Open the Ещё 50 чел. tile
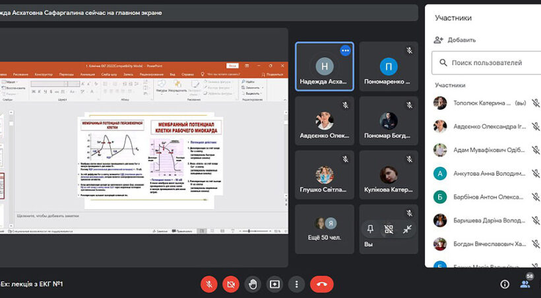The height and width of the screenshot is (298, 541). tap(325, 229)
